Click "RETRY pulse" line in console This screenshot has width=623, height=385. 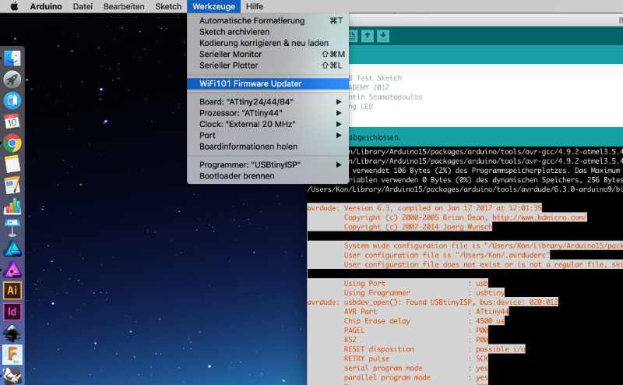[416, 359]
